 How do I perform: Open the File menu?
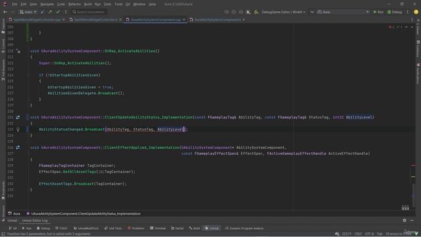click(14, 5)
